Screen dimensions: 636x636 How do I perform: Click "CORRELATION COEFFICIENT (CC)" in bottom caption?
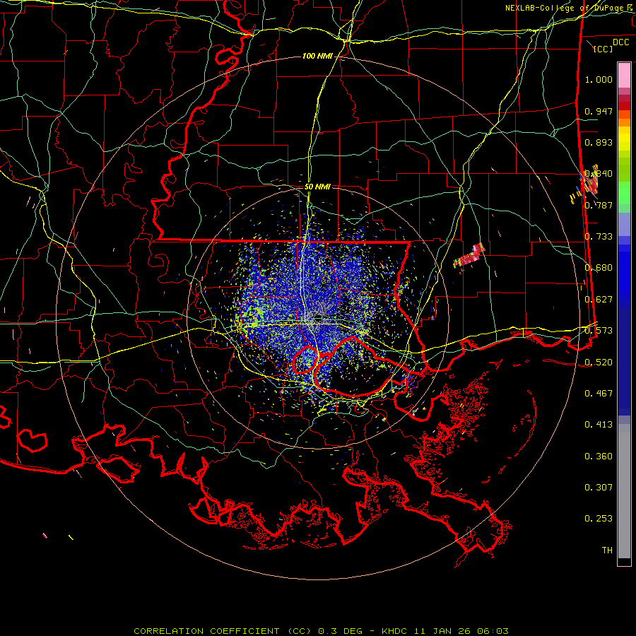222,631
